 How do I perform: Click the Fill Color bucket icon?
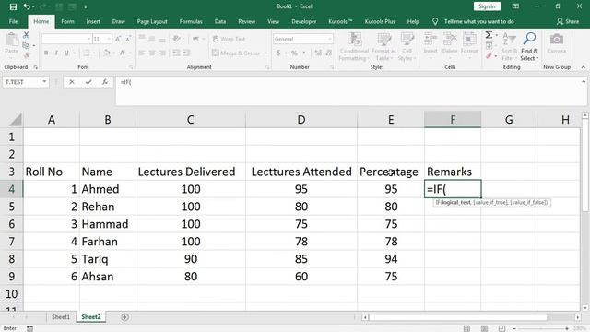tap(107, 53)
